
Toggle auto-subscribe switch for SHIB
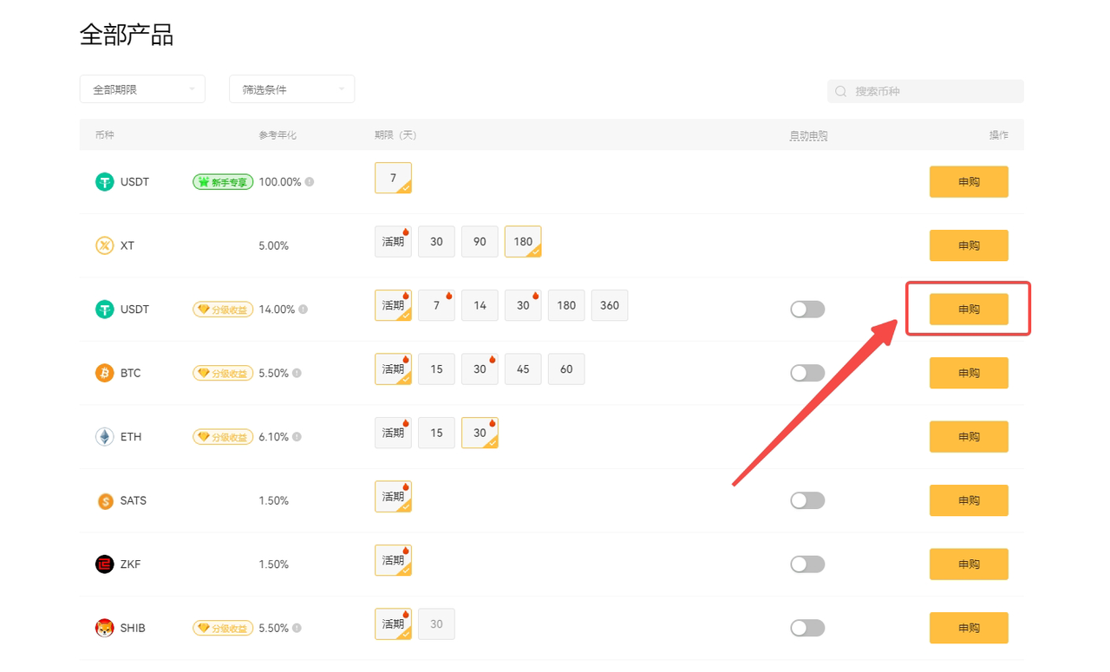[x=807, y=628]
